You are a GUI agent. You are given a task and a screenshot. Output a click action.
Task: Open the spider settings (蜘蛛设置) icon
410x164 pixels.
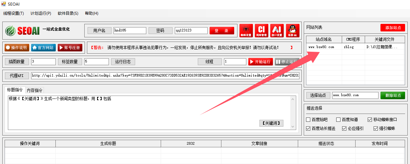pyautogui.click(x=246, y=31)
